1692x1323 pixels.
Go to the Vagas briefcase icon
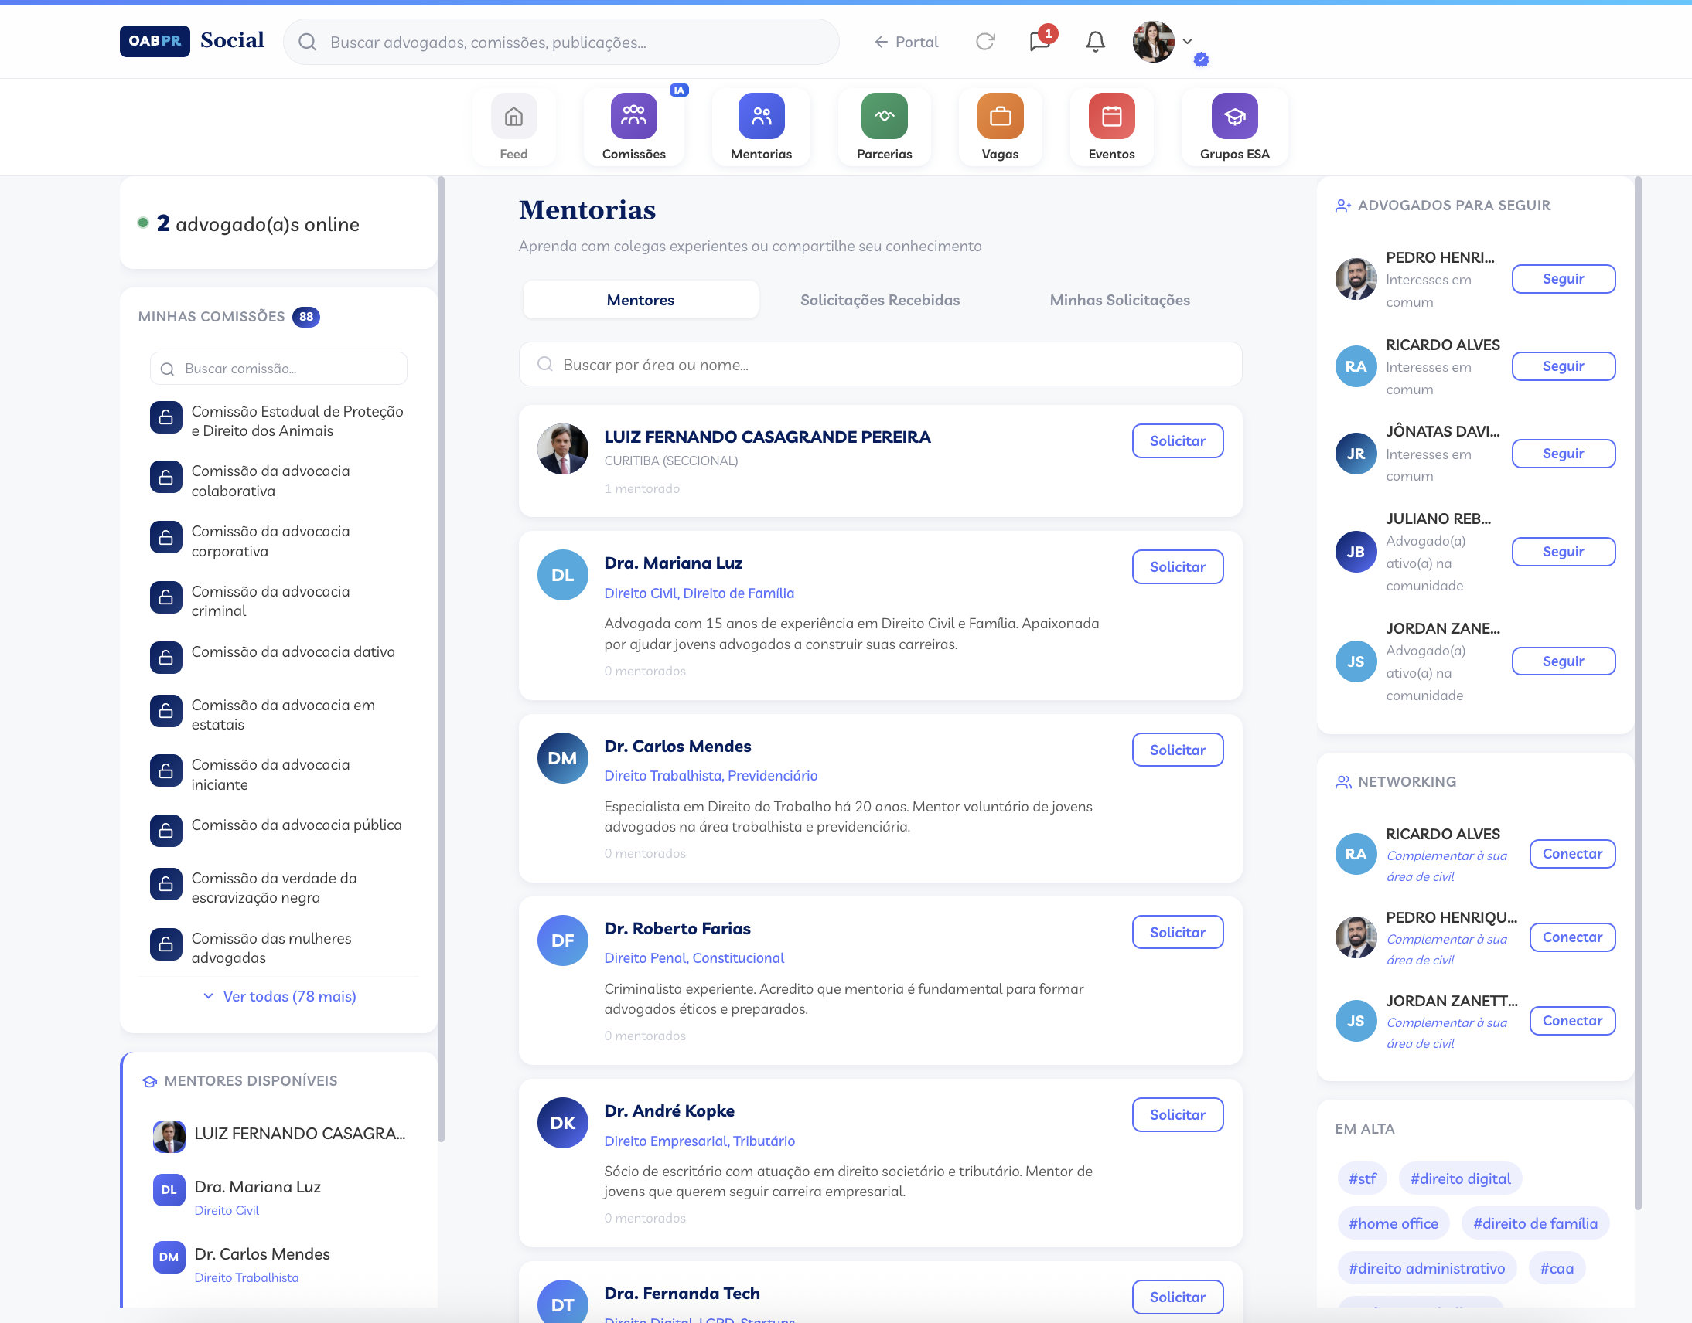[x=999, y=117]
